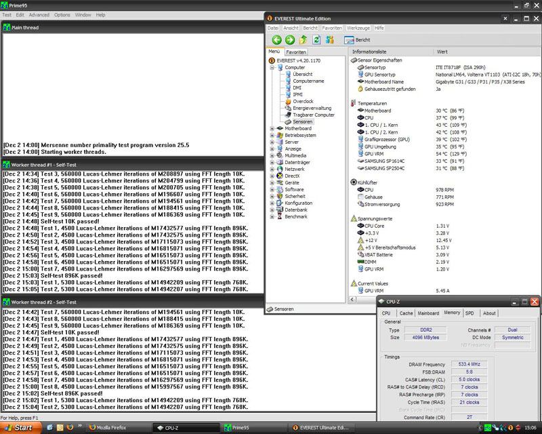Expand the Betriebssystem tree node

point(272,136)
